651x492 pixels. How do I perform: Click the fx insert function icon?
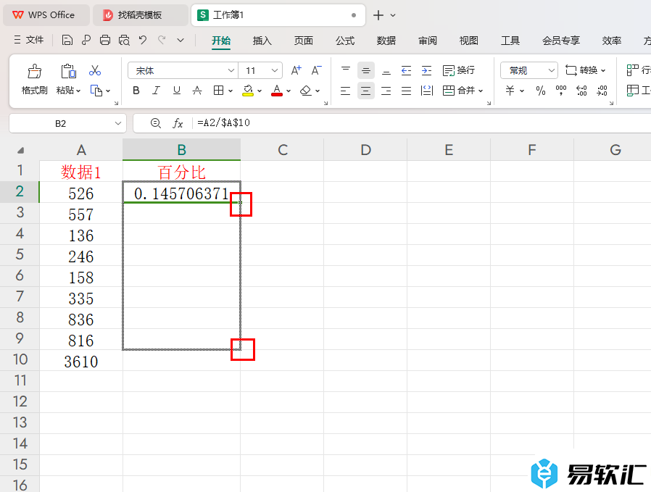pos(178,123)
